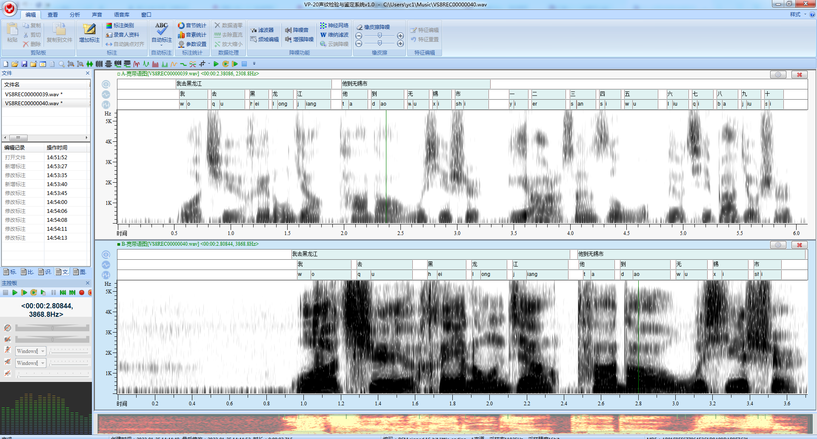Switch to the 查看 ribbon tab
The width and height of the screenshot is (817, 439).
(53, 14)
